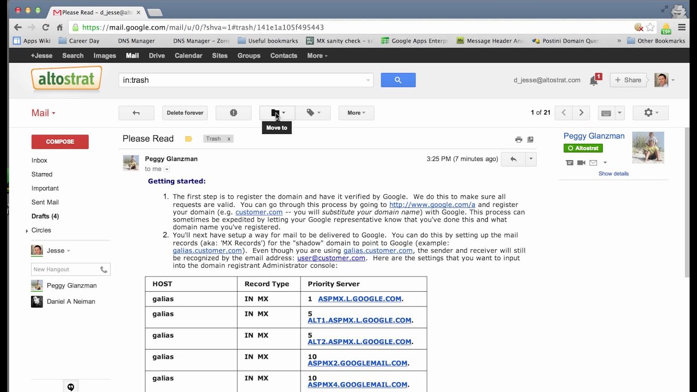The width and height of the screenshot is (697, 392).
Task: Open Drive in the Google bar
Action: [x=157, y=56]
